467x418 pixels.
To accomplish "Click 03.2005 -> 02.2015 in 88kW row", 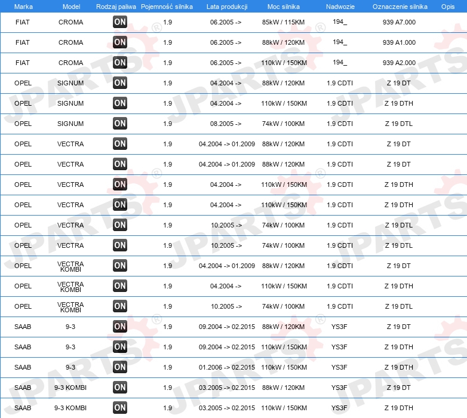I will pyautogui.click(x=227, y=388).
